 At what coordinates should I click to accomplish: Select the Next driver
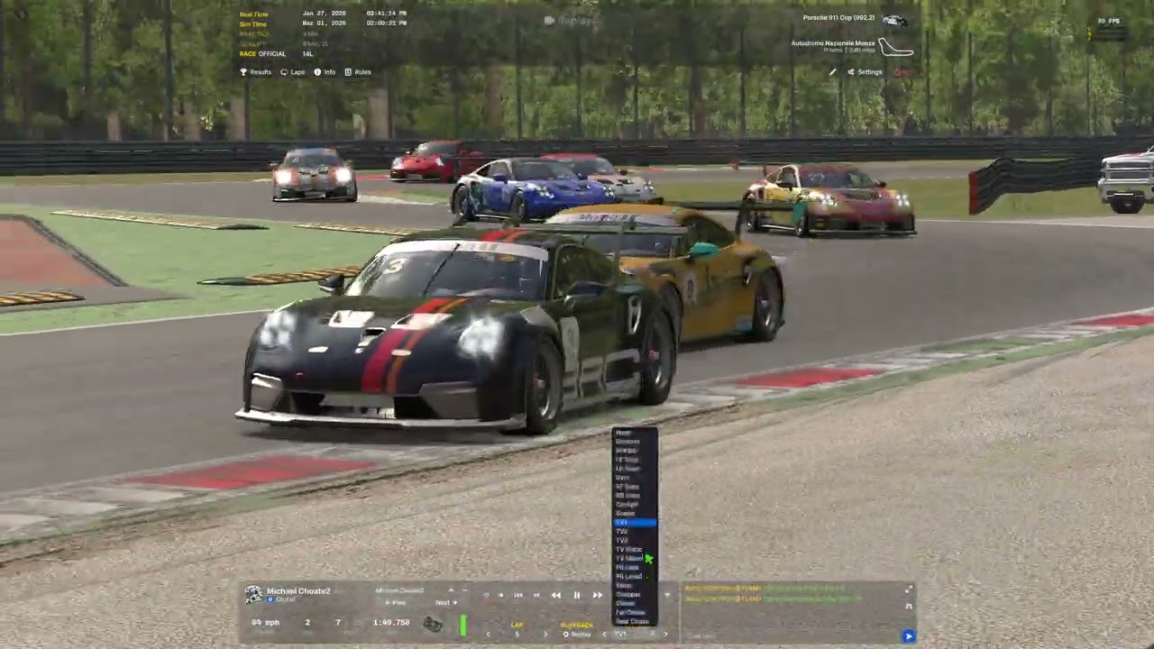click(447, 602)
